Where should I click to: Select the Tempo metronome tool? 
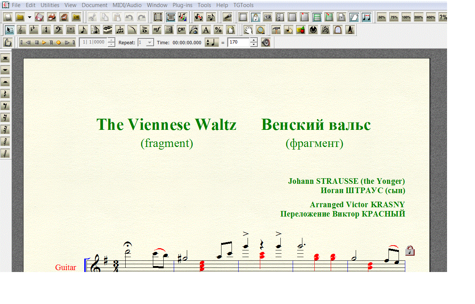click(x=350, y=30)
